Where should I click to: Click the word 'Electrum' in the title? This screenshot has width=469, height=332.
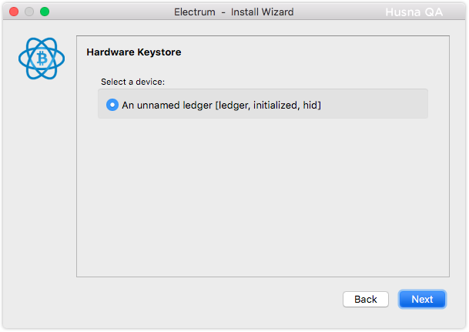tap(195, 12)
